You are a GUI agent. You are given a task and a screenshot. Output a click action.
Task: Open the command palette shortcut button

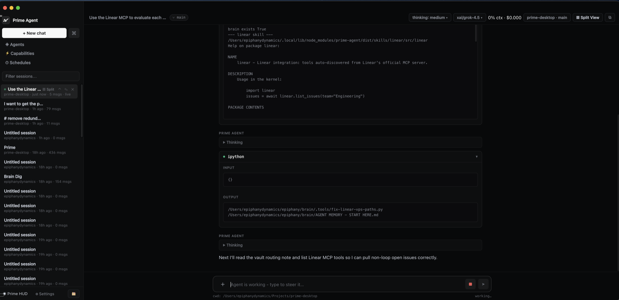[74, 33]
